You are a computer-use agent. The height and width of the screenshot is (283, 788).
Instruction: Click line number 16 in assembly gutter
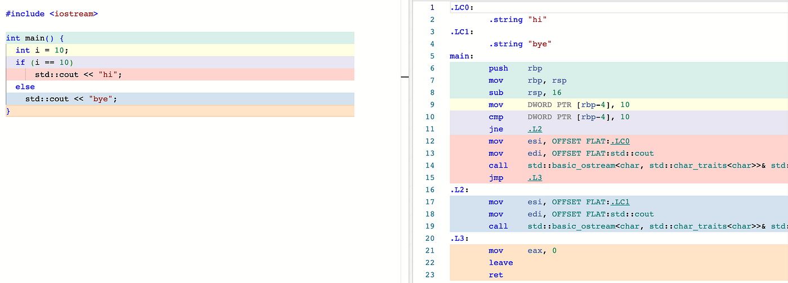coord(430,190)
